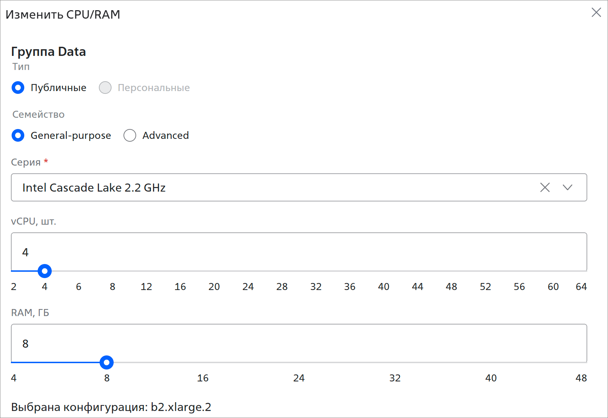608x418 pixels.
Task: Clear the selected Серия value
Action: (x=545, y=187)
